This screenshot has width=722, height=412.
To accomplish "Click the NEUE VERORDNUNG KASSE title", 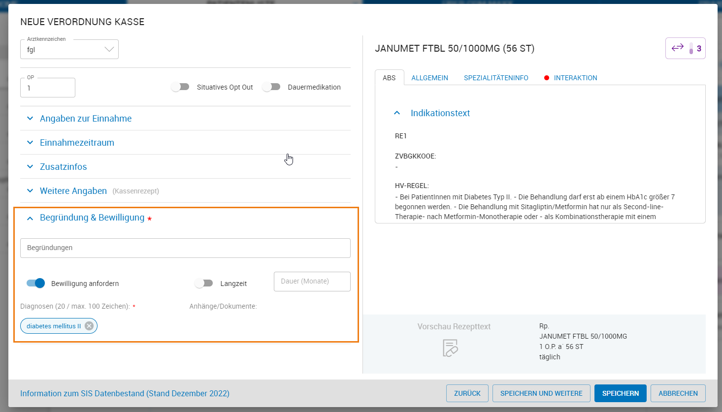I will click(x=82, y=22).
